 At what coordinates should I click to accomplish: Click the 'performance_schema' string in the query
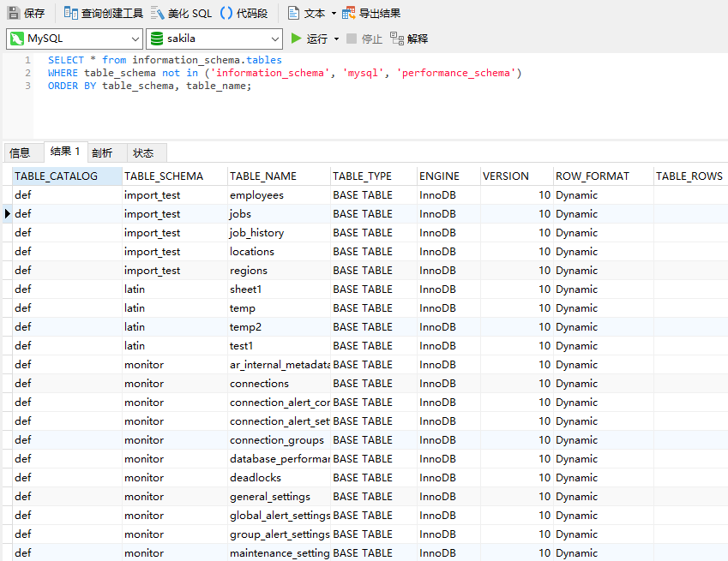point(458,73)
